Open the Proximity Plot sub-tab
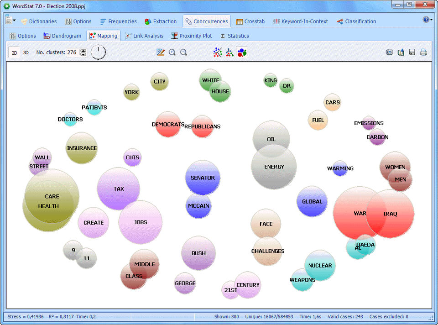Image resolution: width=438 pixels, height=325 pixels. (192, 36)
